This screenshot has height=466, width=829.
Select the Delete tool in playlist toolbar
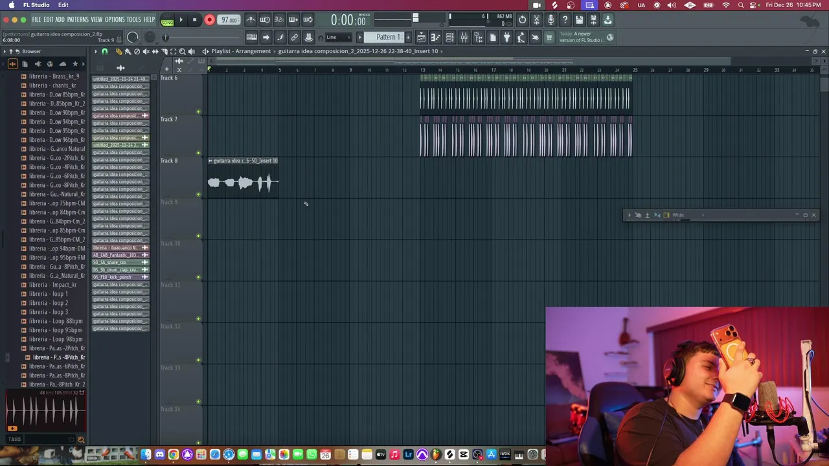tap(137, 51)
